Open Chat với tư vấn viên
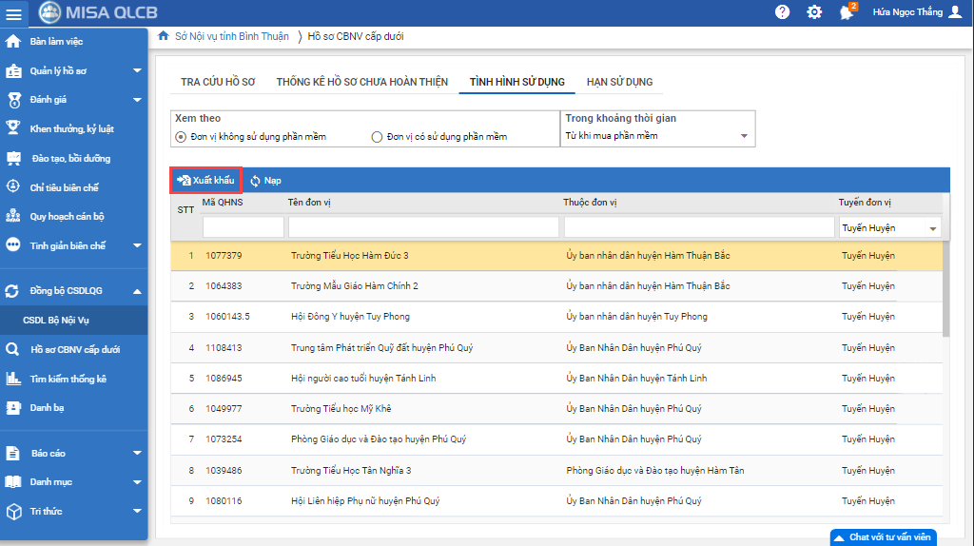974x546 pixels. [x=883, y=537]
